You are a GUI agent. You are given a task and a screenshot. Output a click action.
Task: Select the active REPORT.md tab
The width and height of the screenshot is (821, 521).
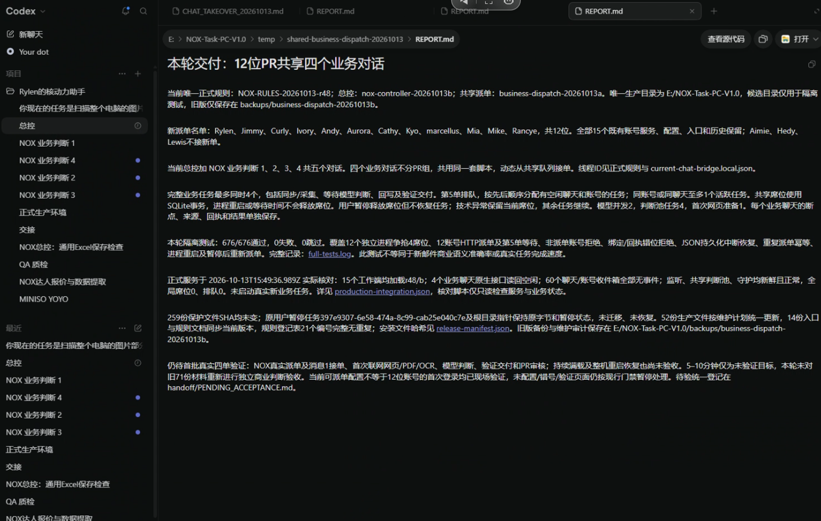635,11
